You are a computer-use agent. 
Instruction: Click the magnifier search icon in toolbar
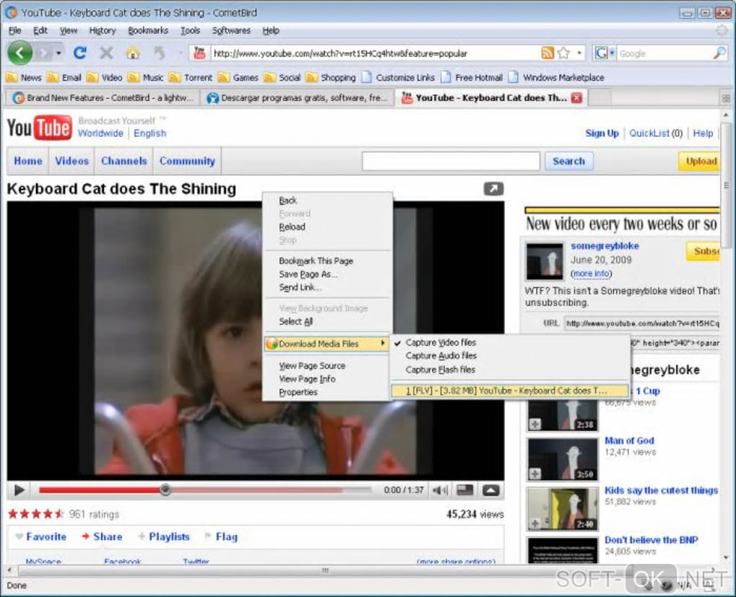pos(719,53)
